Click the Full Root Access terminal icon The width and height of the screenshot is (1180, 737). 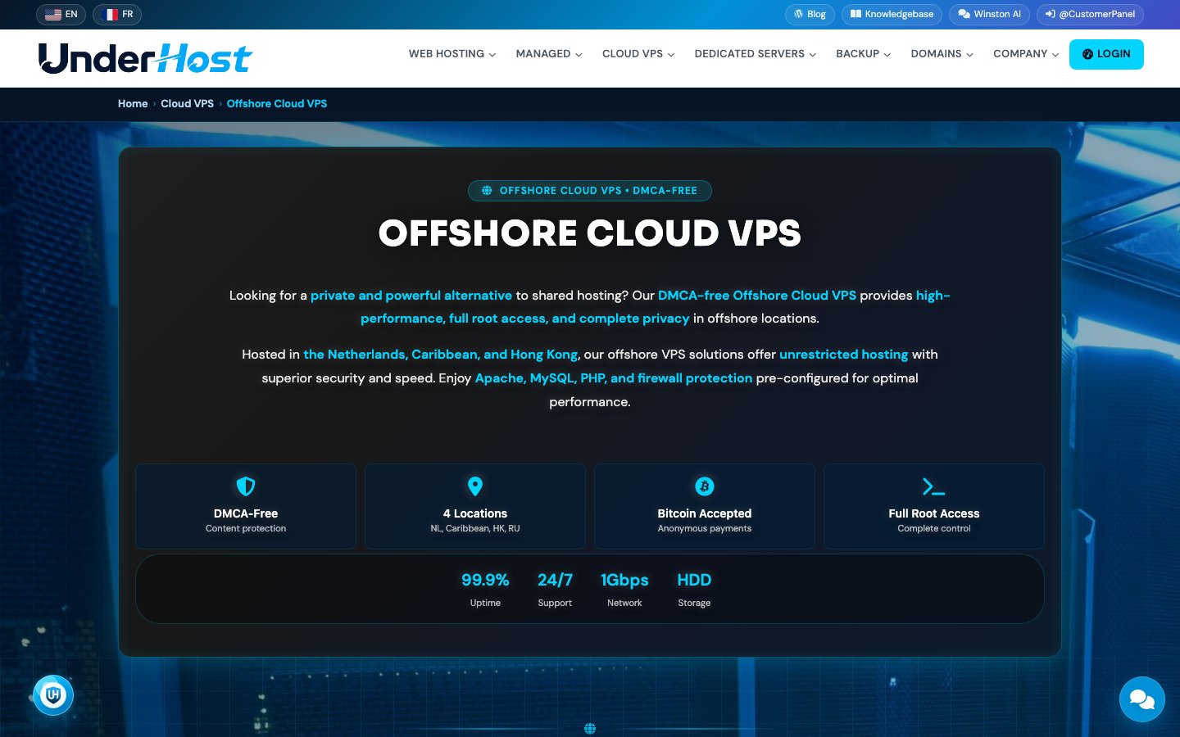click(x=934, y=487)
